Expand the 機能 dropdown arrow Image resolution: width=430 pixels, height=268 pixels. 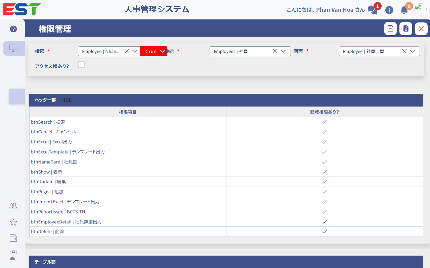283,51
